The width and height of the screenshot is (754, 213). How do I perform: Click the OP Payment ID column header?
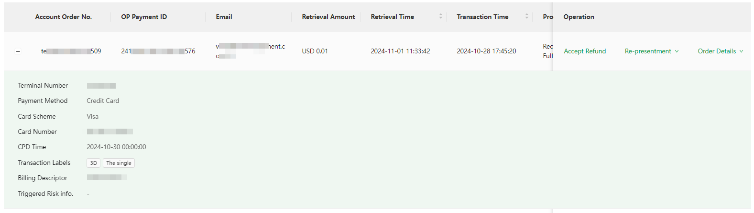(x=144, y=17)
